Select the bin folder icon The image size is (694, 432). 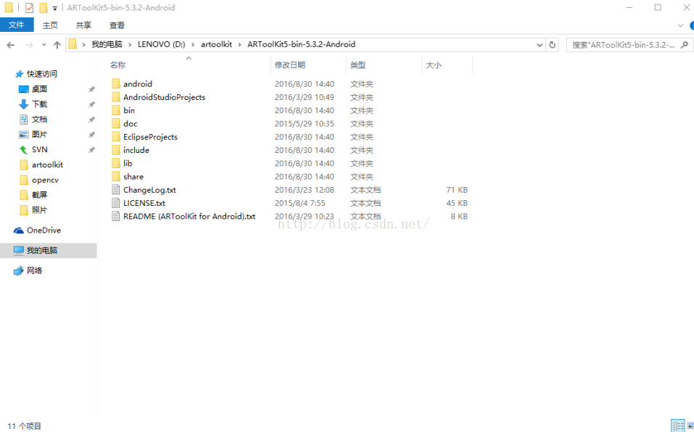click(x=116, y=110)
